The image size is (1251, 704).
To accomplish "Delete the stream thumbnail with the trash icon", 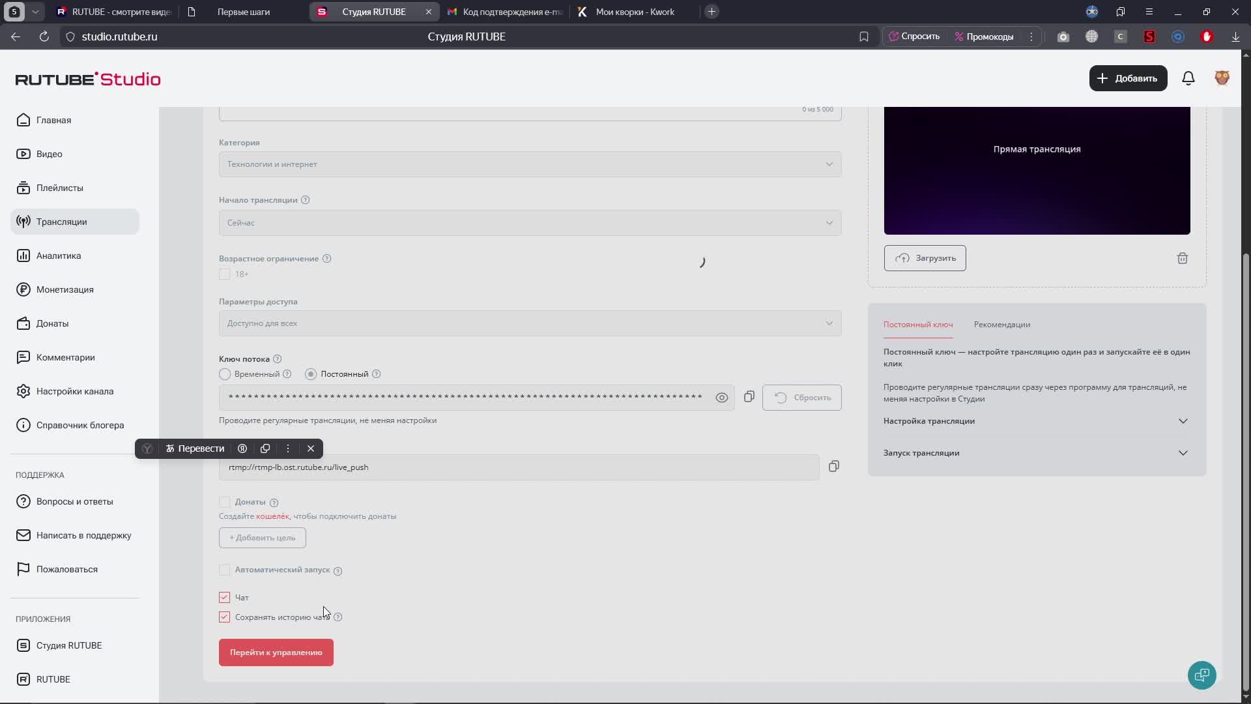I will click(1182, 258).
